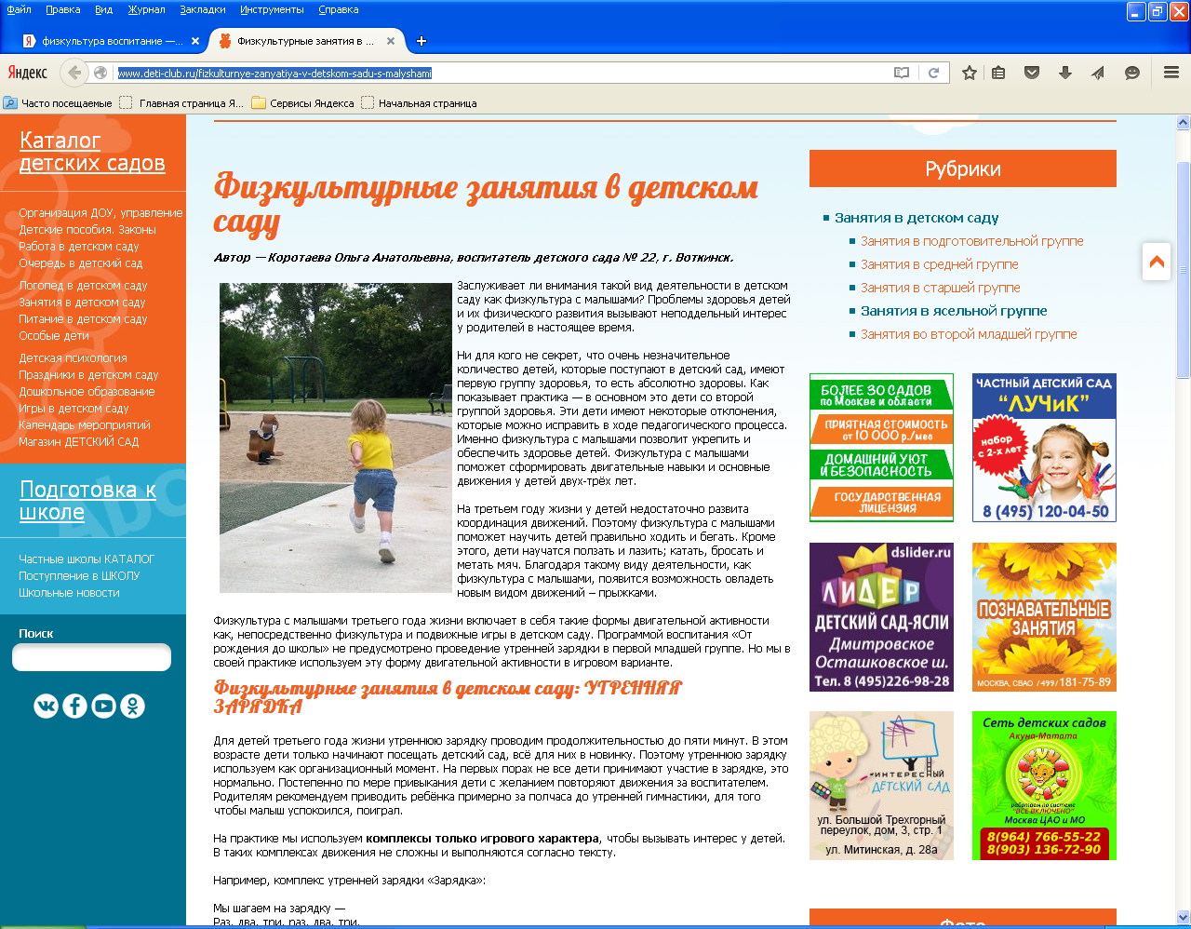1191x929 pixels.
Task: Open Частные школы КАТАЛОГ link
Action: [x=87, y=559]
